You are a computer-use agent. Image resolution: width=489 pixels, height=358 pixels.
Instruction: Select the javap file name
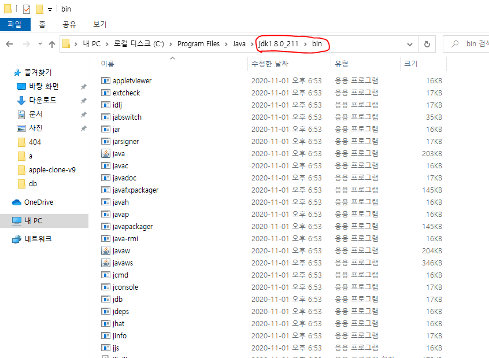tap(121, 215)
